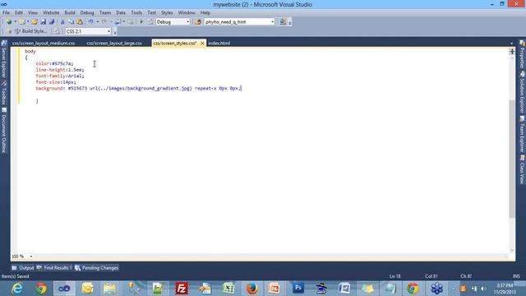Open the Edit menu
Screen dimensions: 526x296
coord(19,13)
